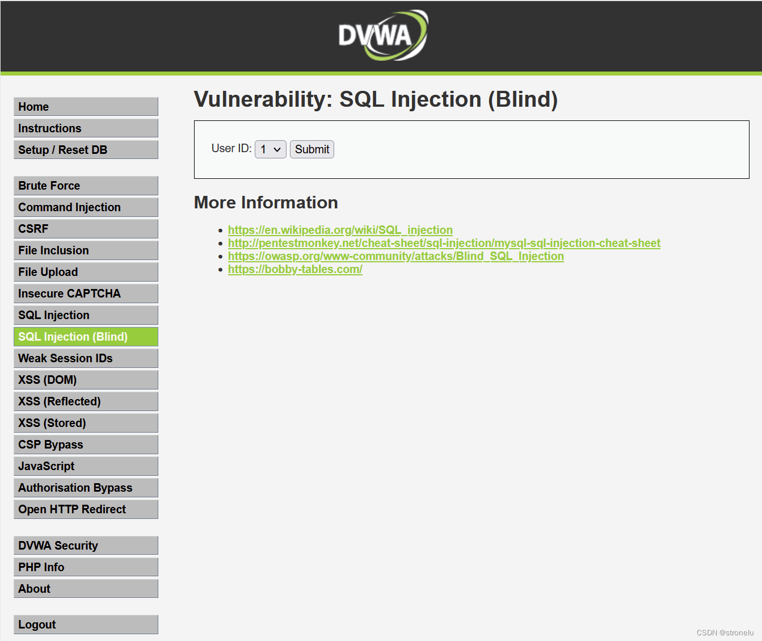762x641 pixels.
Task: Click the DVWA logo in header
Action: (x=383, y=35)
